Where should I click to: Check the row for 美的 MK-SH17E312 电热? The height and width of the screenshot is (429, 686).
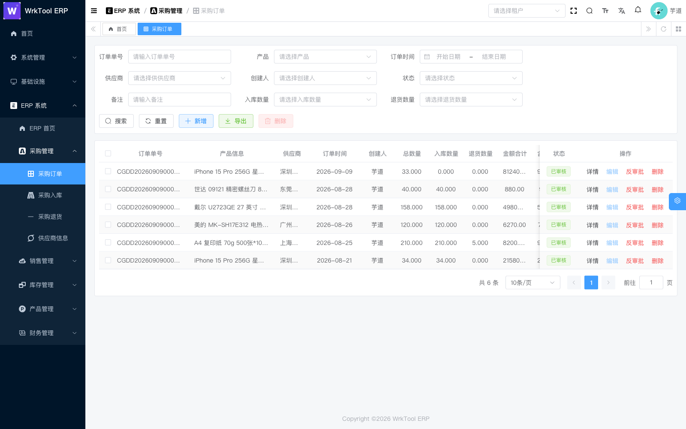108,225
